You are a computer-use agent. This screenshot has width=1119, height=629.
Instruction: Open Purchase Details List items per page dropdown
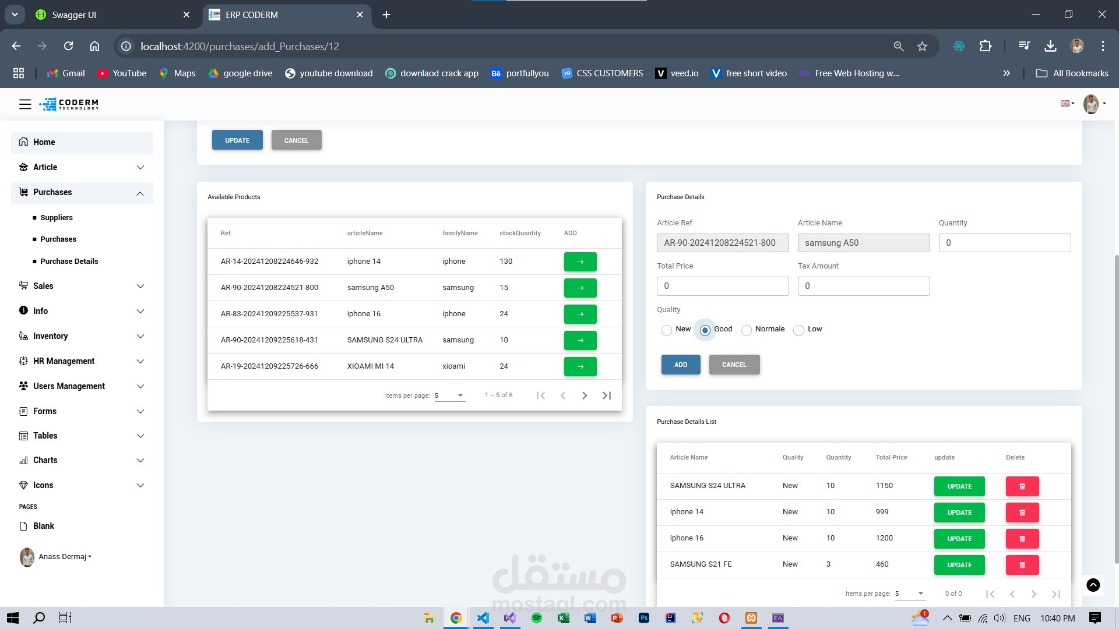coord(910,594)
